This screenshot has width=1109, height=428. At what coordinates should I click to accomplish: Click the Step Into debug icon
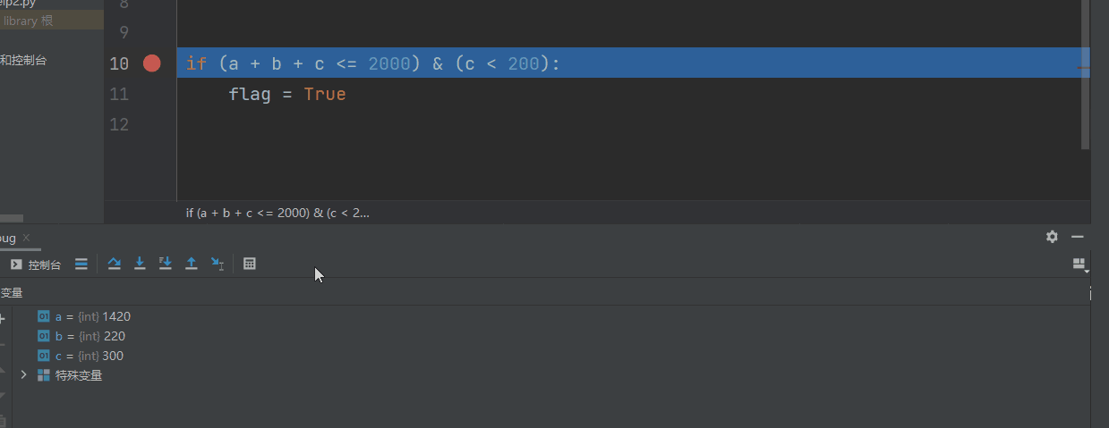pos(140,264)
